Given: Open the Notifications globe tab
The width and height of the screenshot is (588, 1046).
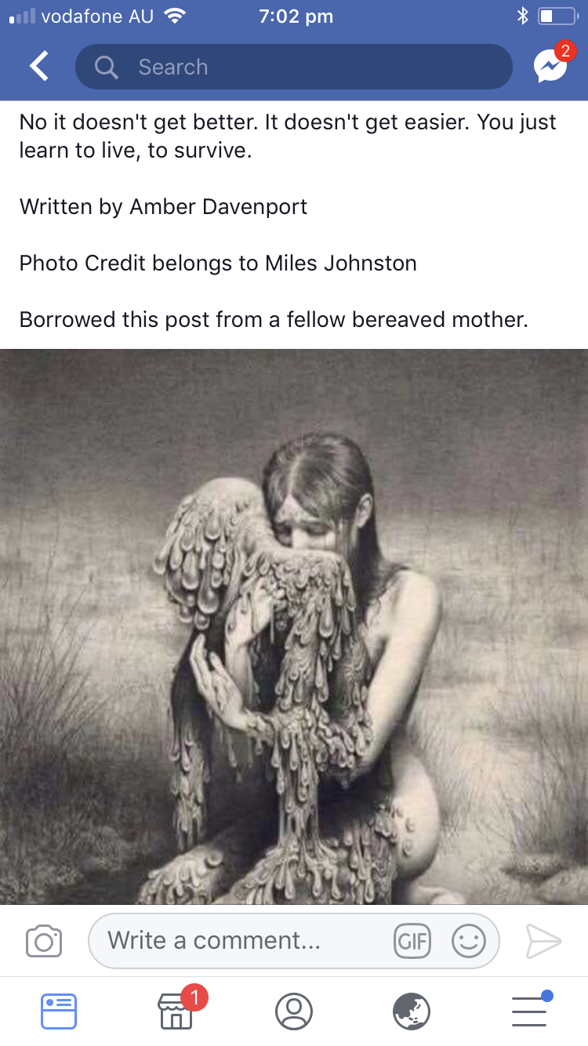Looking at the screenshot, I should tap(412, 1011).
